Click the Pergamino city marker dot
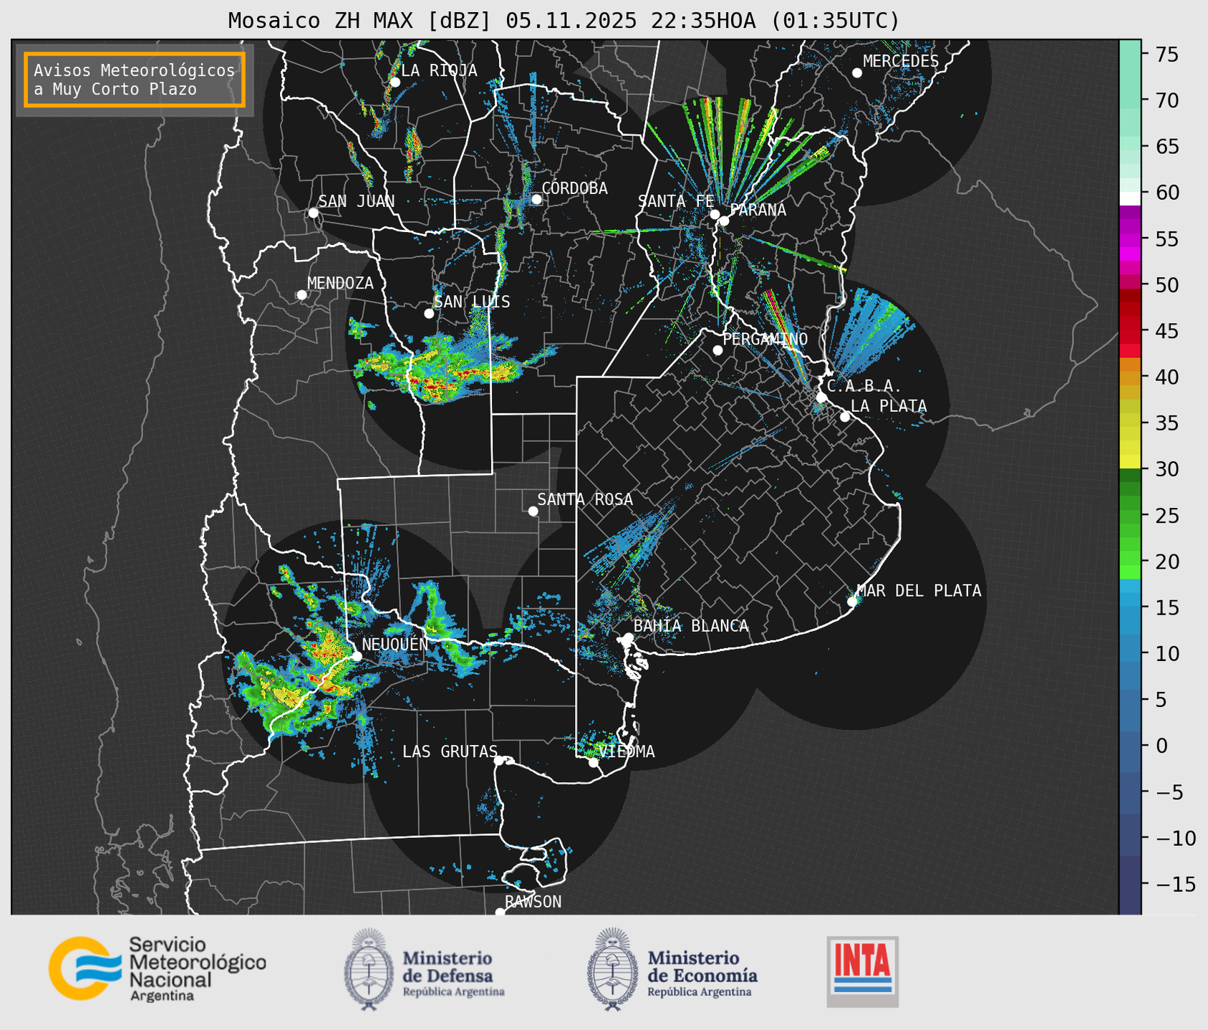 click(717, 350)
